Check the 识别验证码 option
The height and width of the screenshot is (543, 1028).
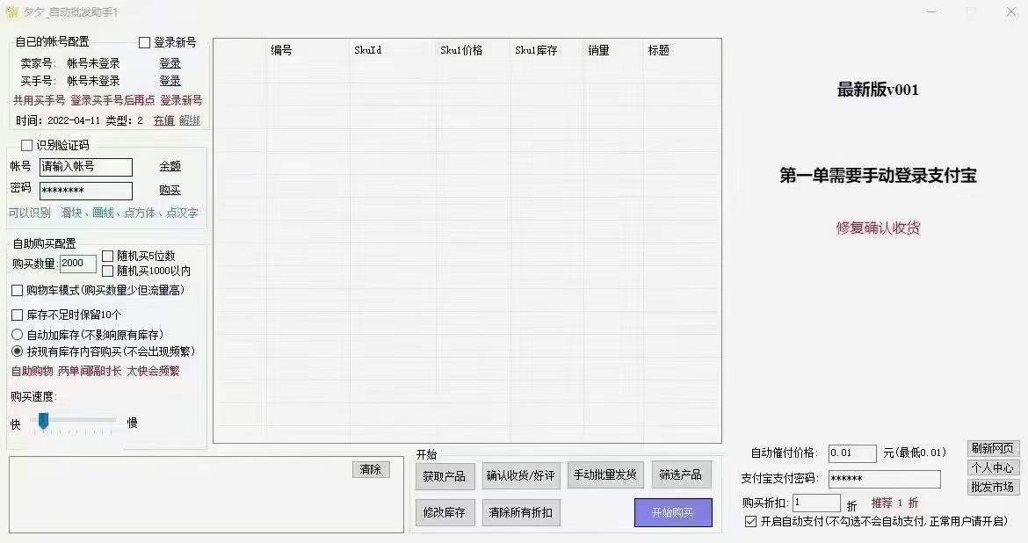26,145
